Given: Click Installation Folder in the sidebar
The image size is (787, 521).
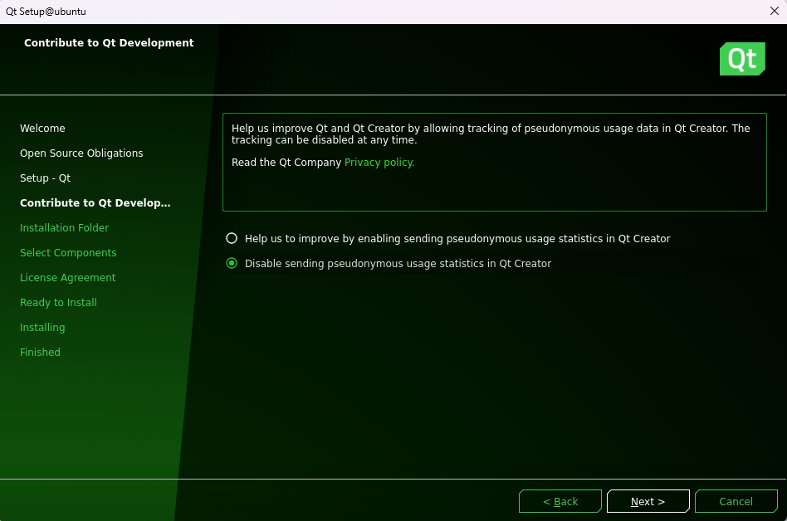Looking at the screenshot, I should pyautogui.click(x=64, y=228).
